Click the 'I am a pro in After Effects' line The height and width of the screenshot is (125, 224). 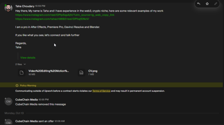tap(58, 27)
